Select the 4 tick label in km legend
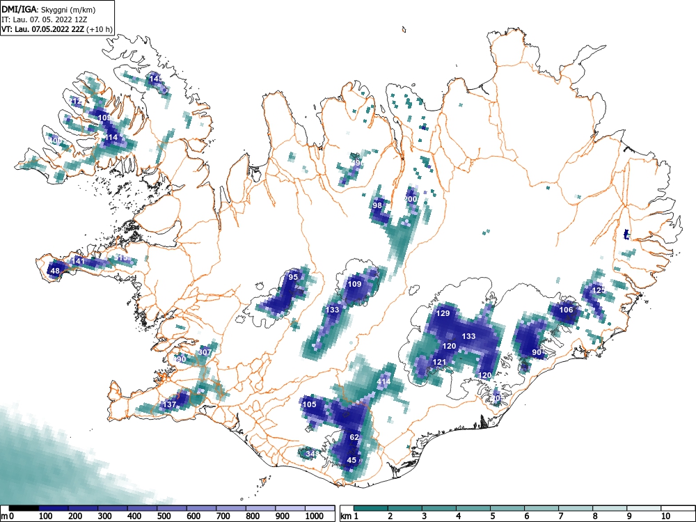 pyautogui.click(x=458, y=516)
